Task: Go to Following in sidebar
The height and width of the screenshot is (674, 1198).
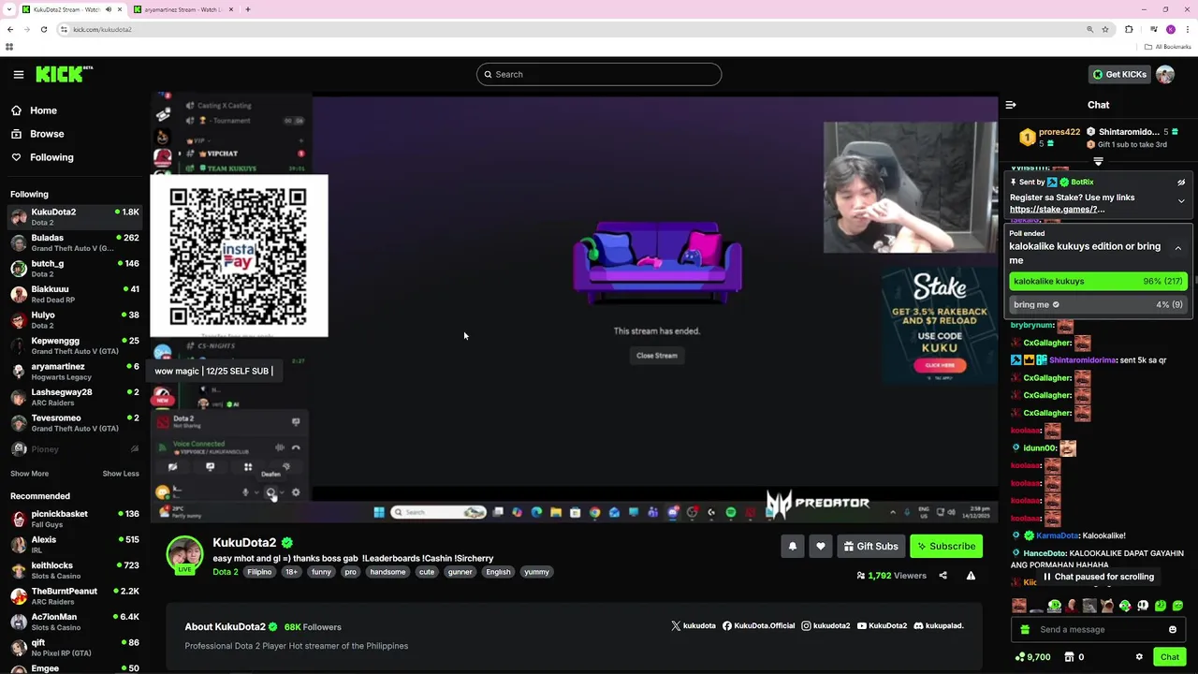Action: point(51,157)
